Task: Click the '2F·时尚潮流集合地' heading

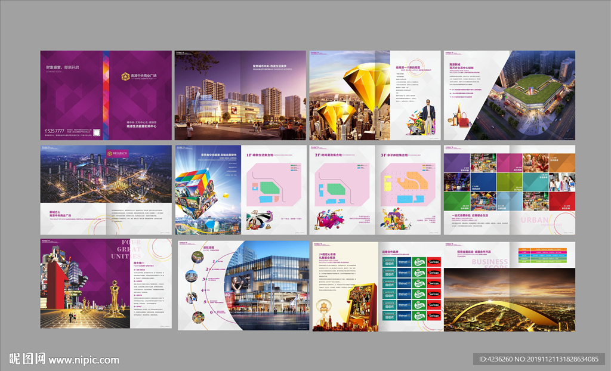Action: (x=328, y=154)
